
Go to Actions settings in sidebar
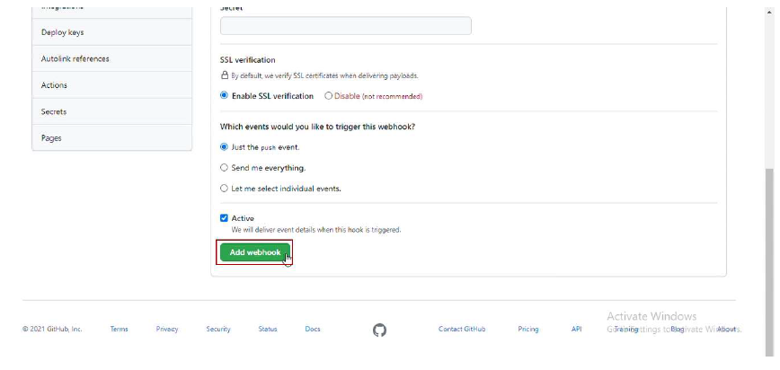tap(112, 85)
